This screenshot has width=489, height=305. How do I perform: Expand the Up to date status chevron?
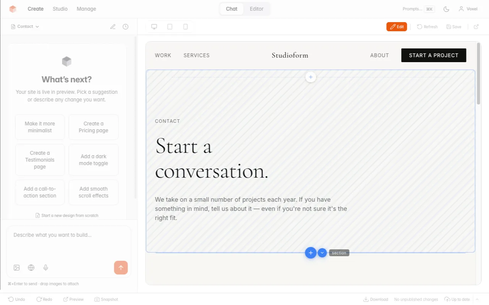tap(476, 299)
